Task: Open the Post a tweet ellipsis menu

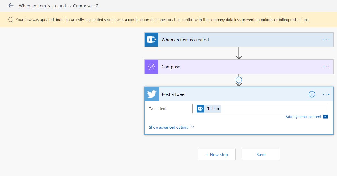Action: 326,94
